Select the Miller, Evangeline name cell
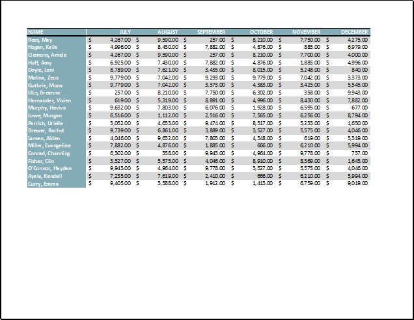This screenshot has height=320, width=414. [48, 146]
